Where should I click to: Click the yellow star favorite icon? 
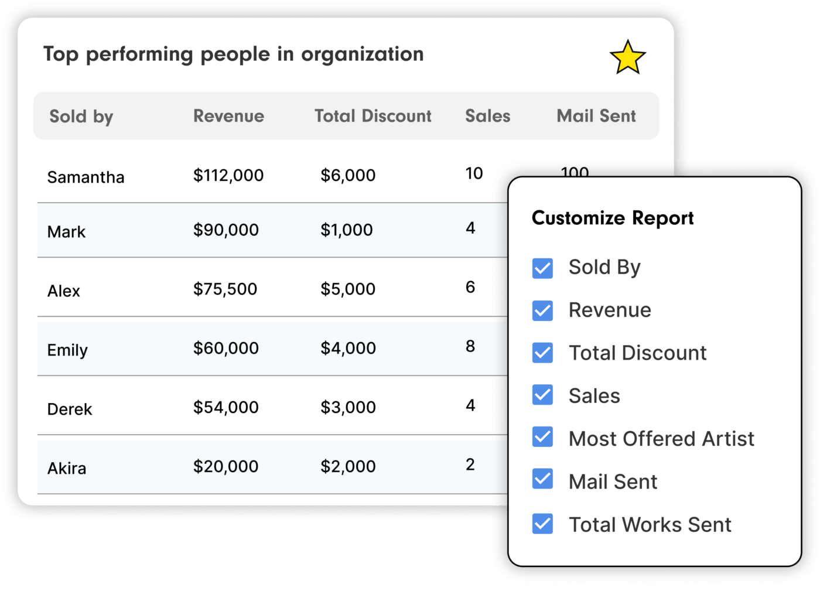[x=629, y=57]
